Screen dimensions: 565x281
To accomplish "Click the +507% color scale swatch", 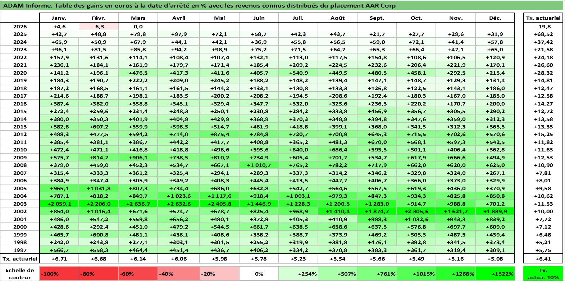I will (337, 273).
